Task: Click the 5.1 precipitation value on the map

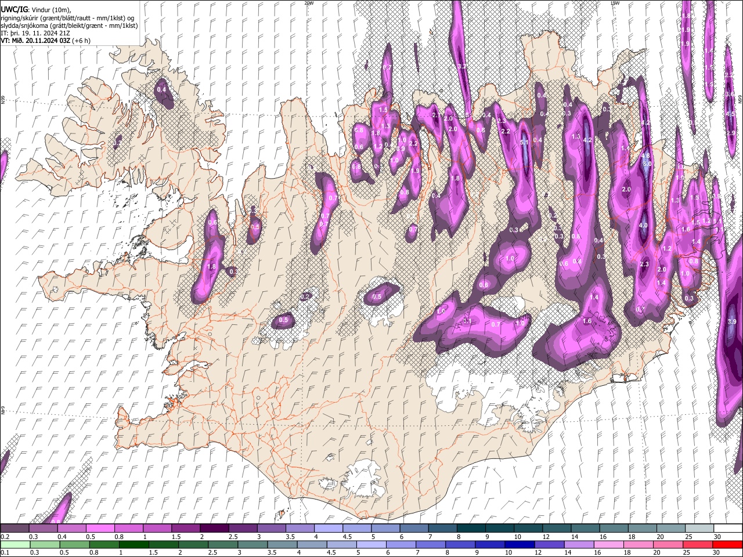Action: 524,142
